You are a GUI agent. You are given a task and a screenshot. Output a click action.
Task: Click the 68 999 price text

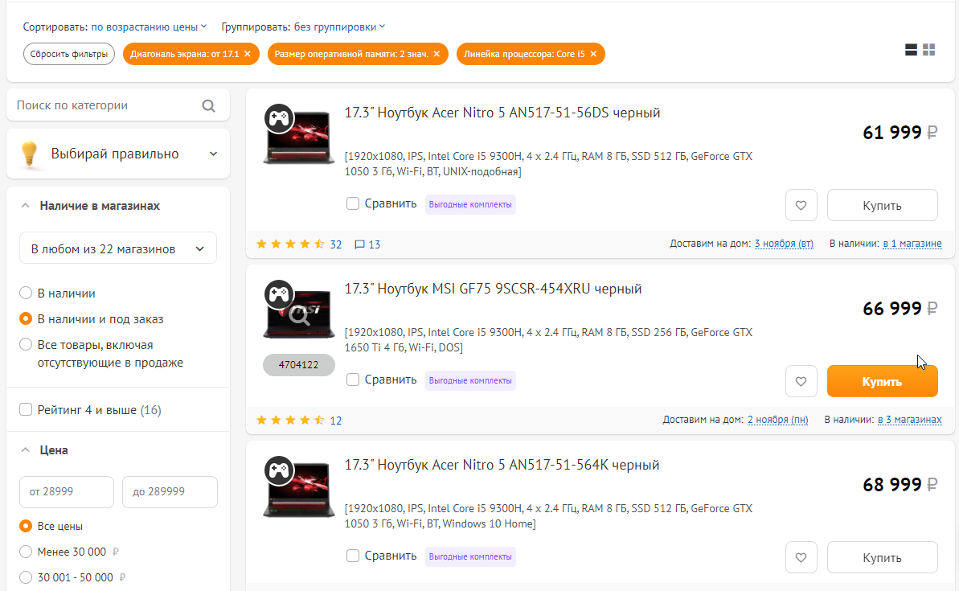coord(891,485)
